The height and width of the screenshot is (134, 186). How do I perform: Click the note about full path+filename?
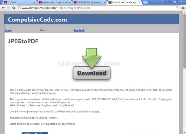[54, 112]
